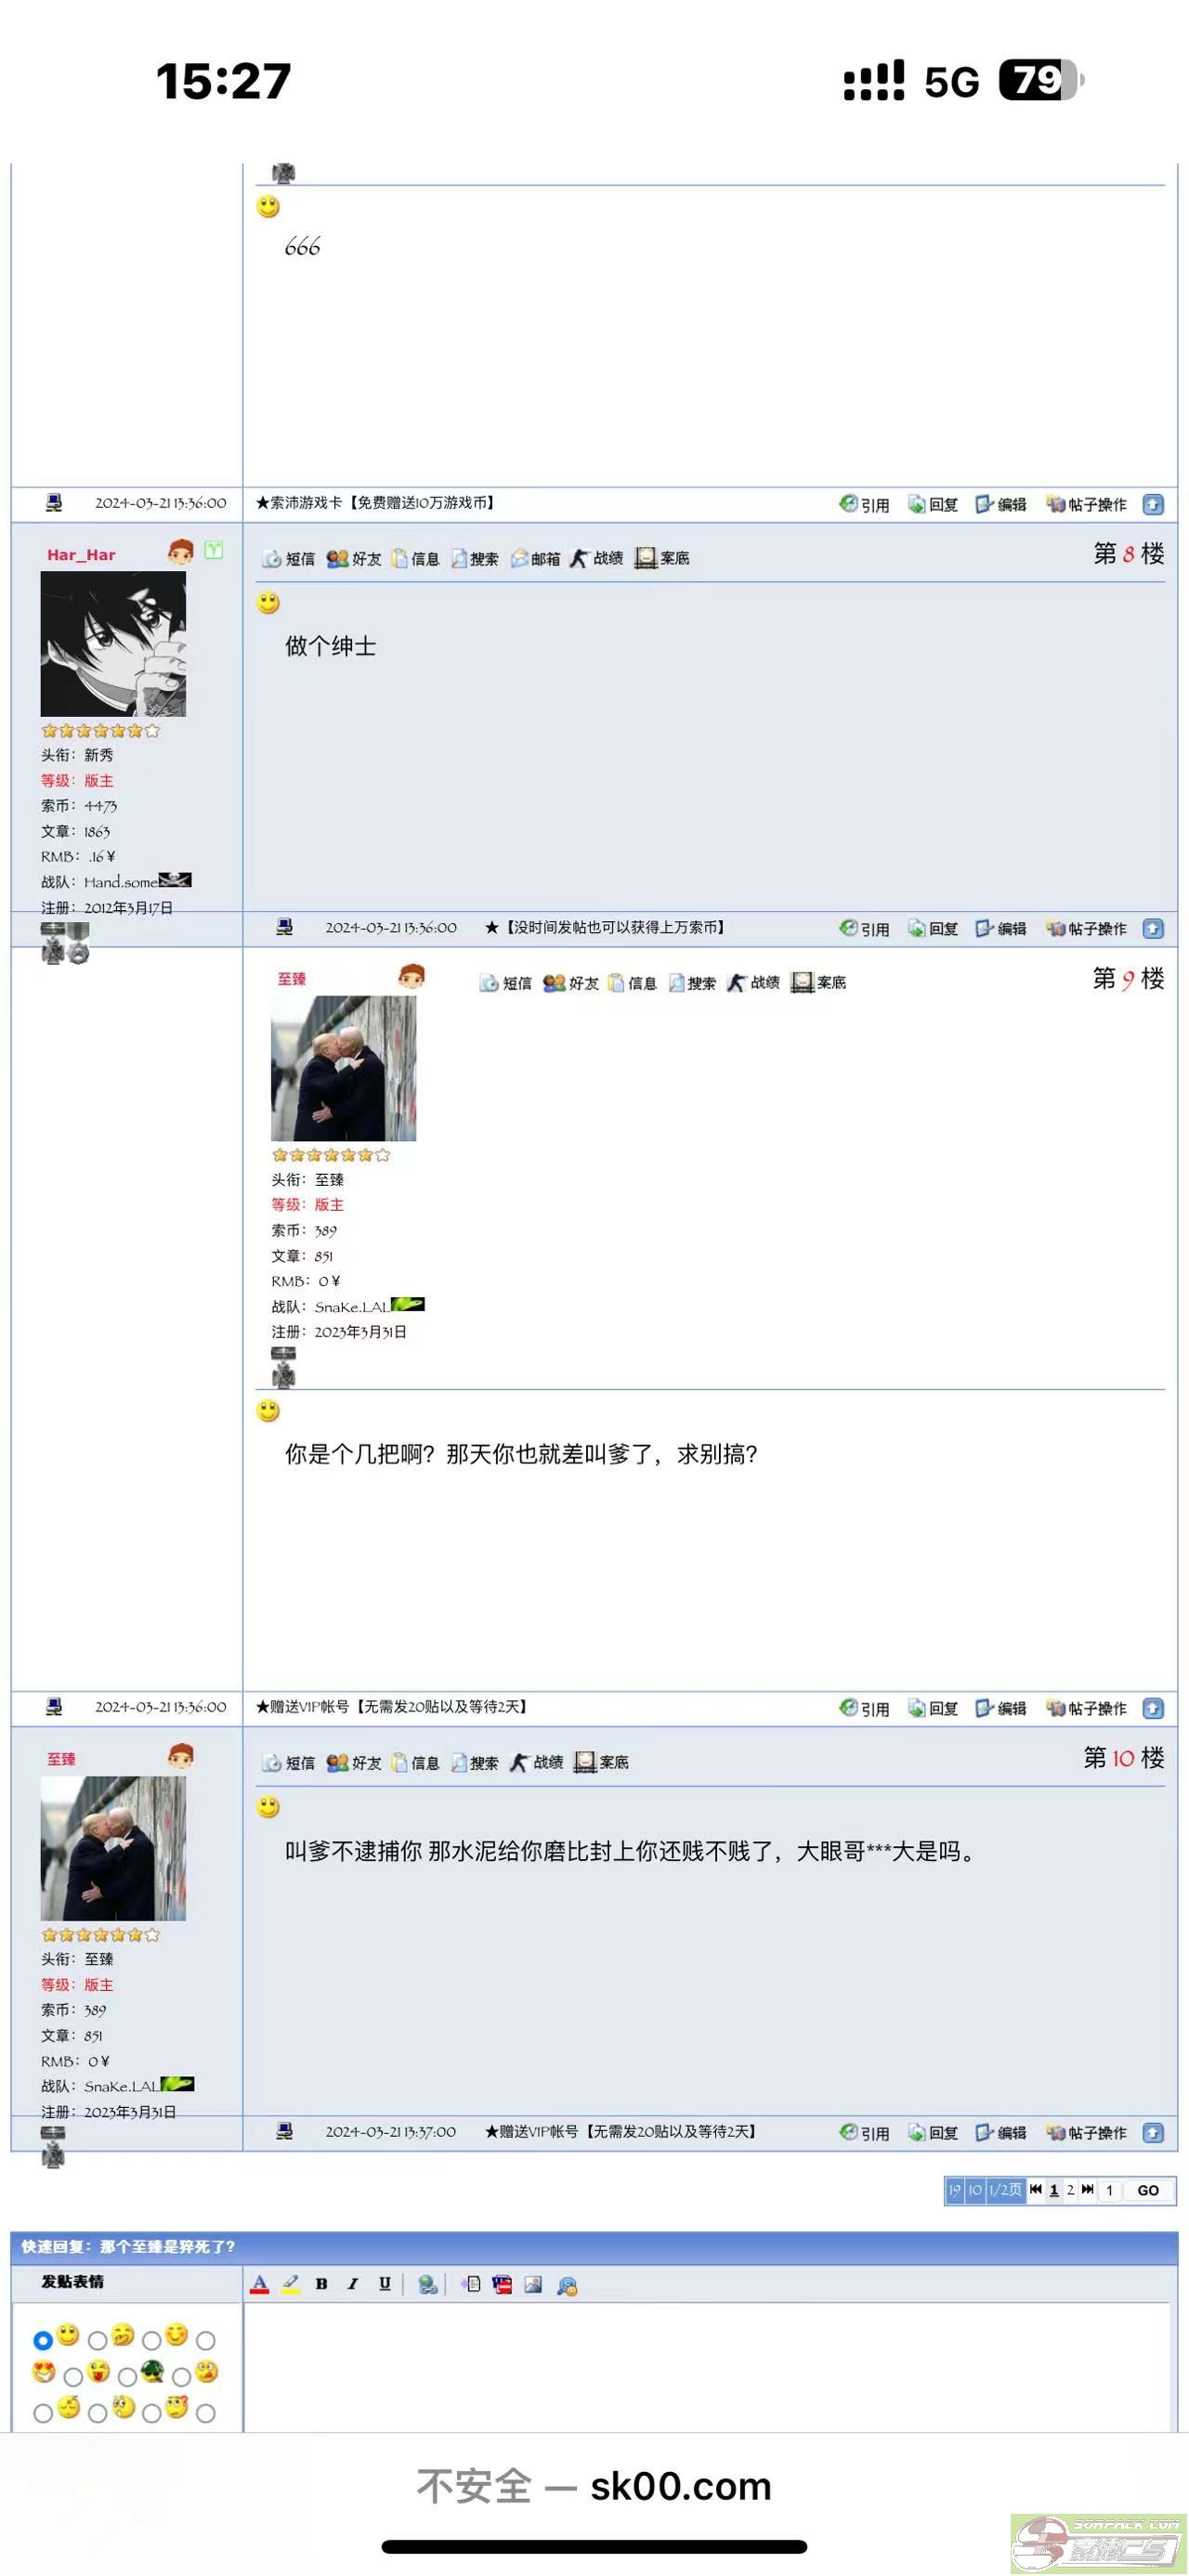Viewport: 1189px width, 2576px height.
Task: Click the bold B icon in the reply toolbar
Action: click(322, 2284)
